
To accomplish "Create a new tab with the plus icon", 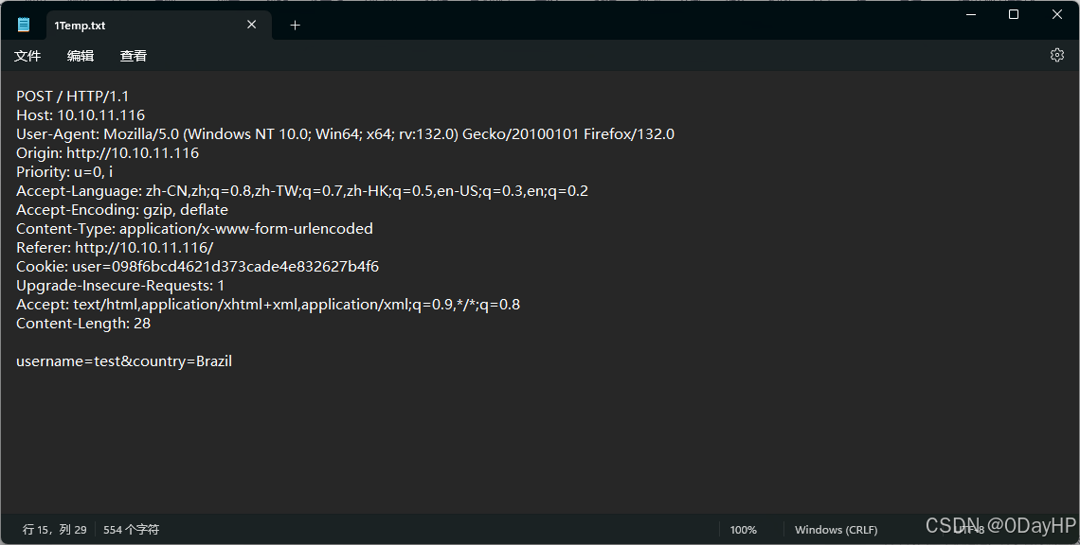I will tap(294, 26).
